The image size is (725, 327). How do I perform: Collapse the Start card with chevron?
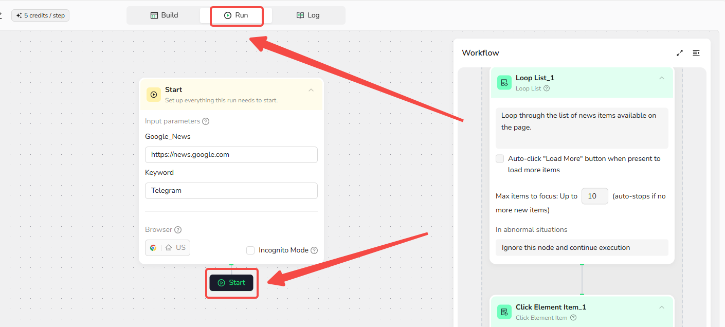click(x=311, y=90)
